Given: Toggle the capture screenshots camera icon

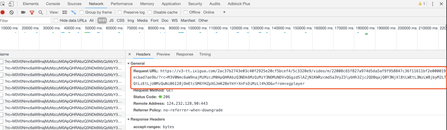Looking at the screenshot, I should [23, 12].
